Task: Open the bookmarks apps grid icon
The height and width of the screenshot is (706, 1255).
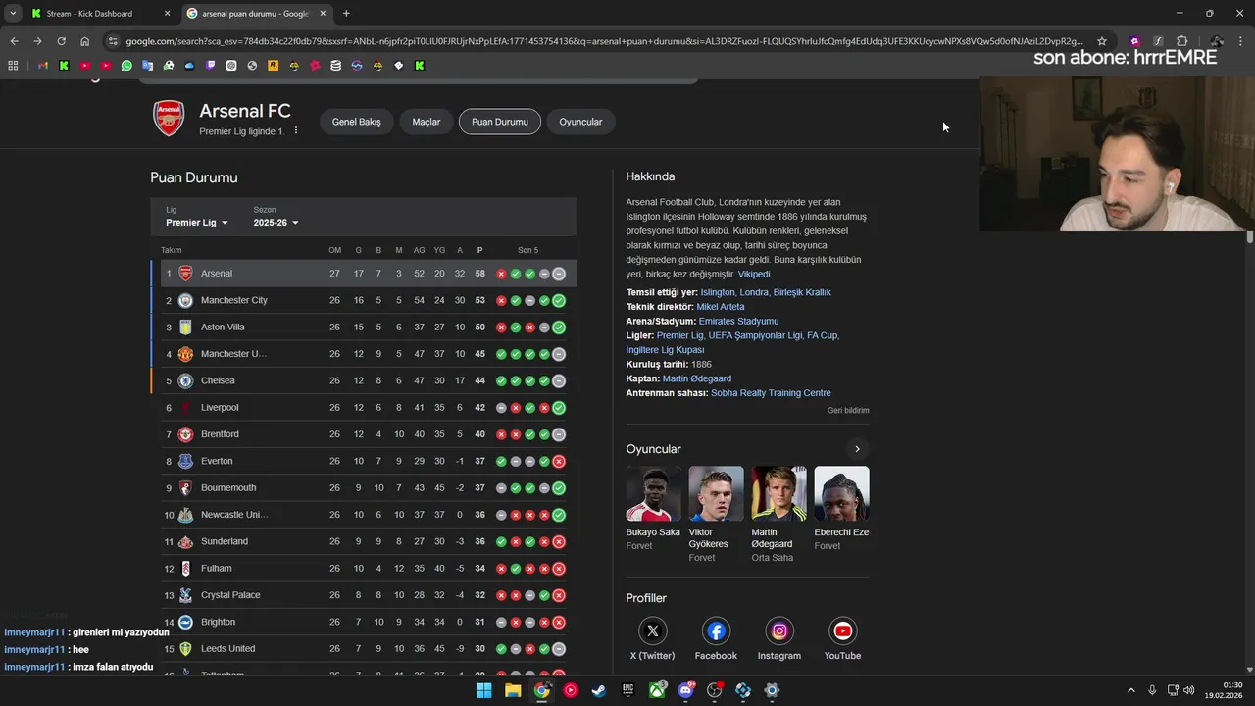Action: coord(13,66)
